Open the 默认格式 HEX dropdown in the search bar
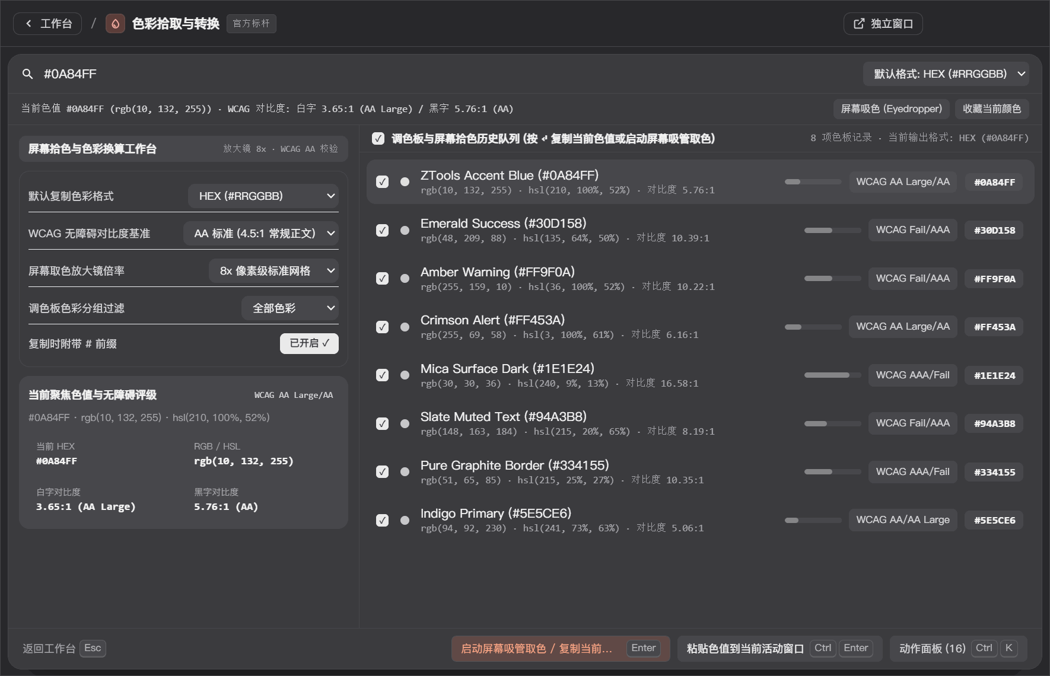 [x=946, y=74]
